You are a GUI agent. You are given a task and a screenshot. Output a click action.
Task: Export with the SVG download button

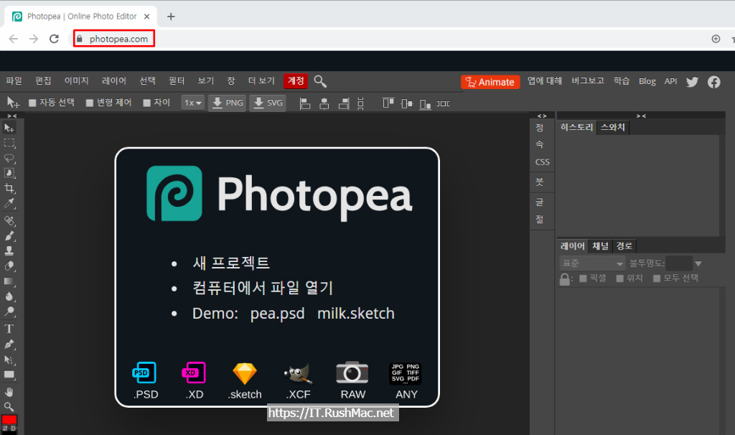[268, 103]
